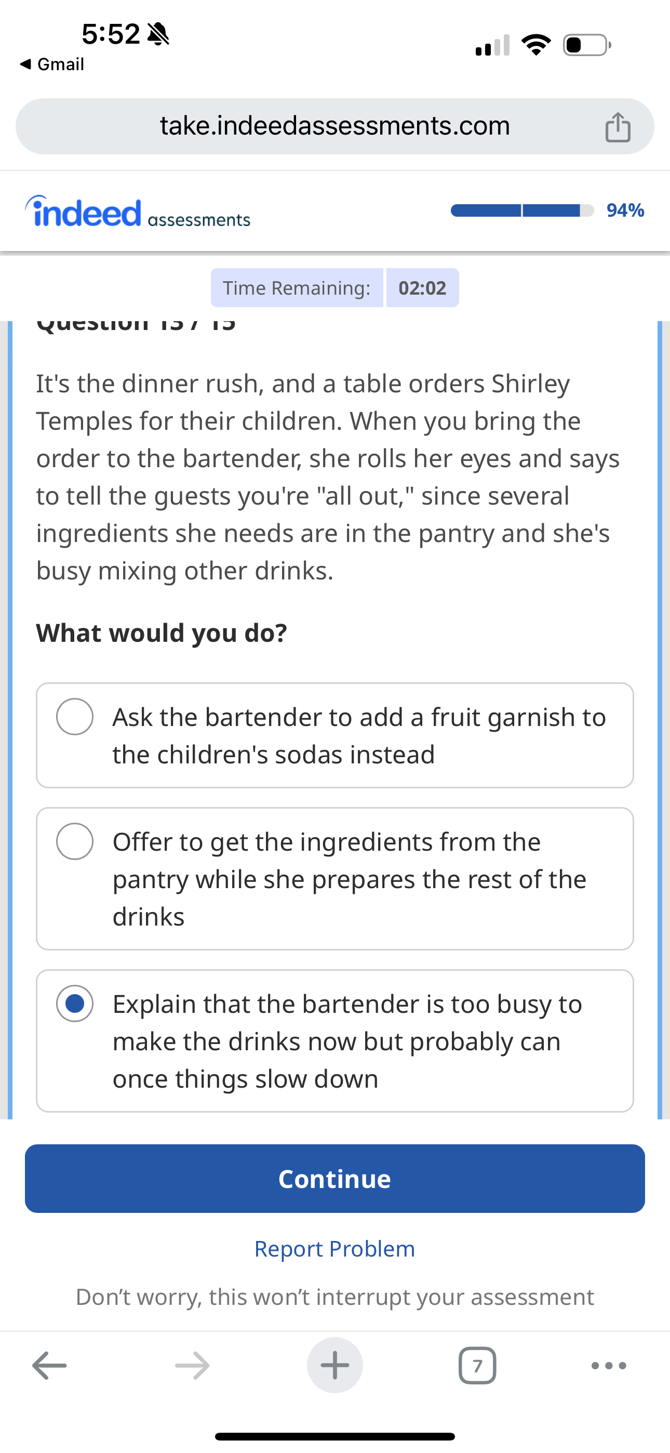Return to Gmail via back link
This screenshot has width=670, height=1453.
coord(52,64)
